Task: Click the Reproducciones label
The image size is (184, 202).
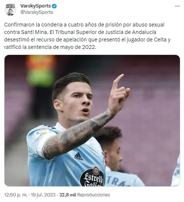Action: click(93, 195)
